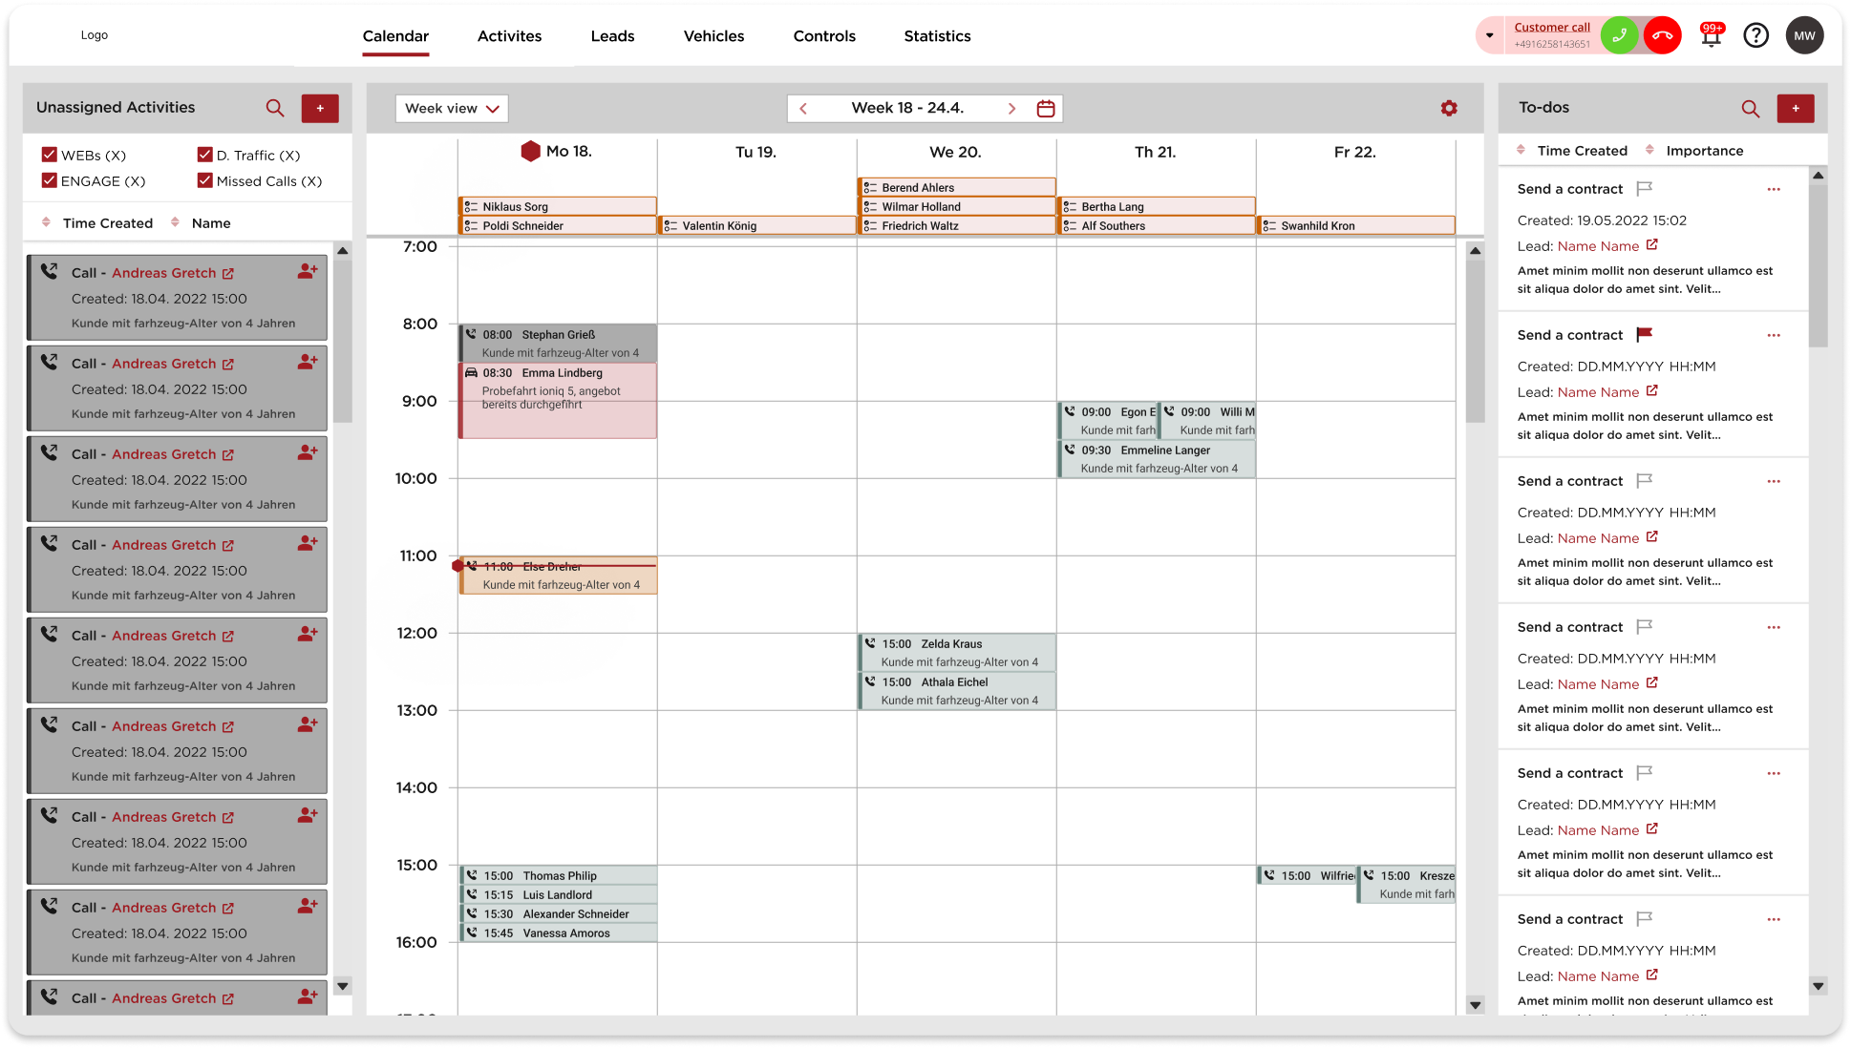Image resolution: width=1851 pixels, height=1048 pixels.
Task: Expand the customer call dropdown arrow
Action: (x=1489, y=35)
